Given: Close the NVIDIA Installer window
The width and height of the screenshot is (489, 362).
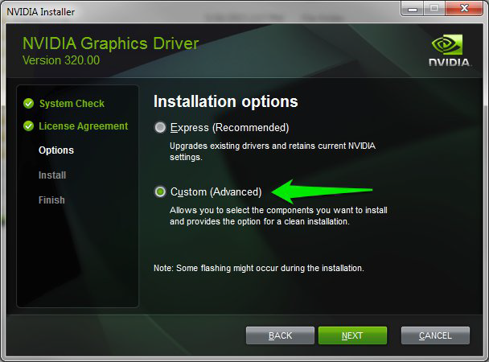Looking at the screenshot, I should [464, 8].
